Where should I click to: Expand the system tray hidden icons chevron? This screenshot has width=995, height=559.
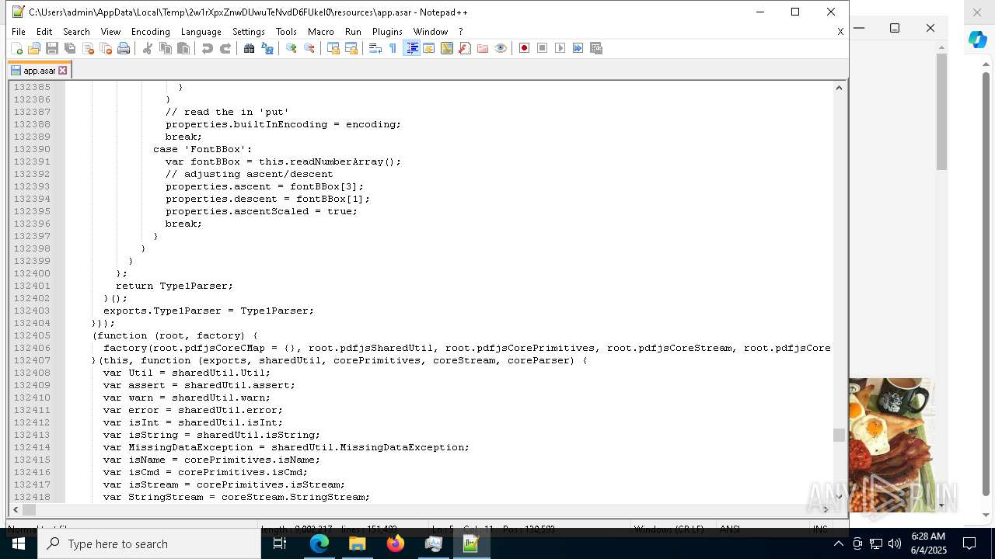click(x=838, y=543)
